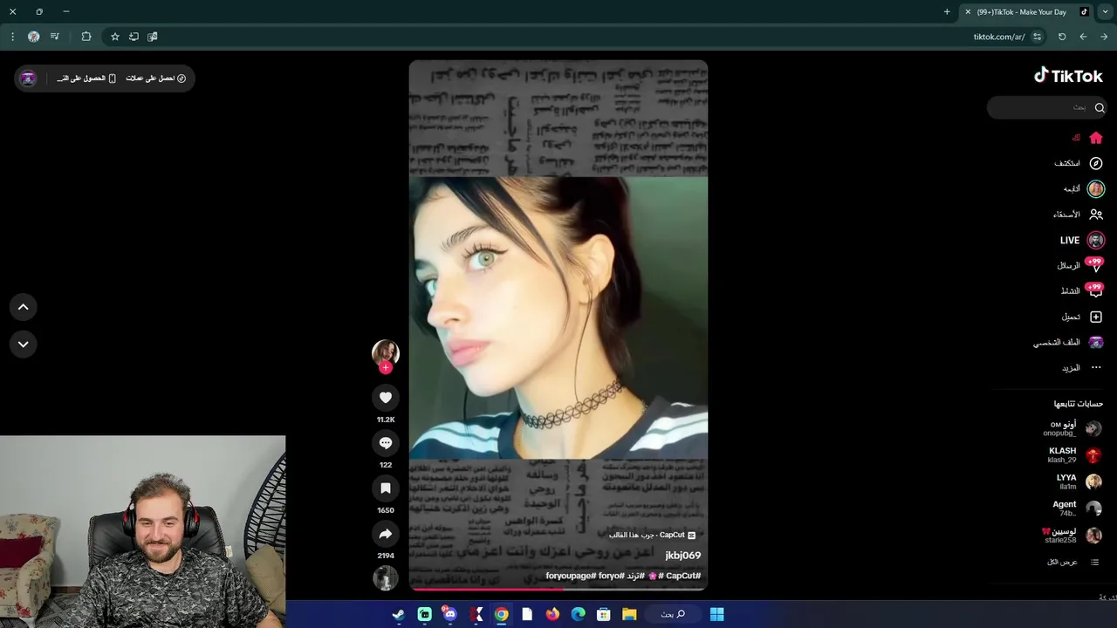Open Discord from the taskbar

click(x=449, y=614)
